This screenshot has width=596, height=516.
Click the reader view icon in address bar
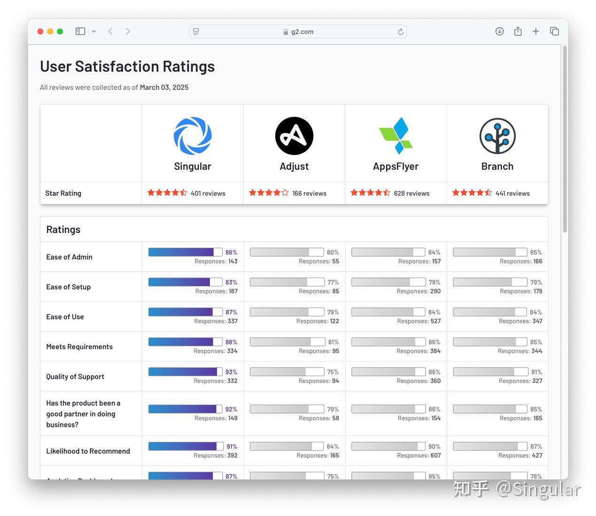[196, 31]
